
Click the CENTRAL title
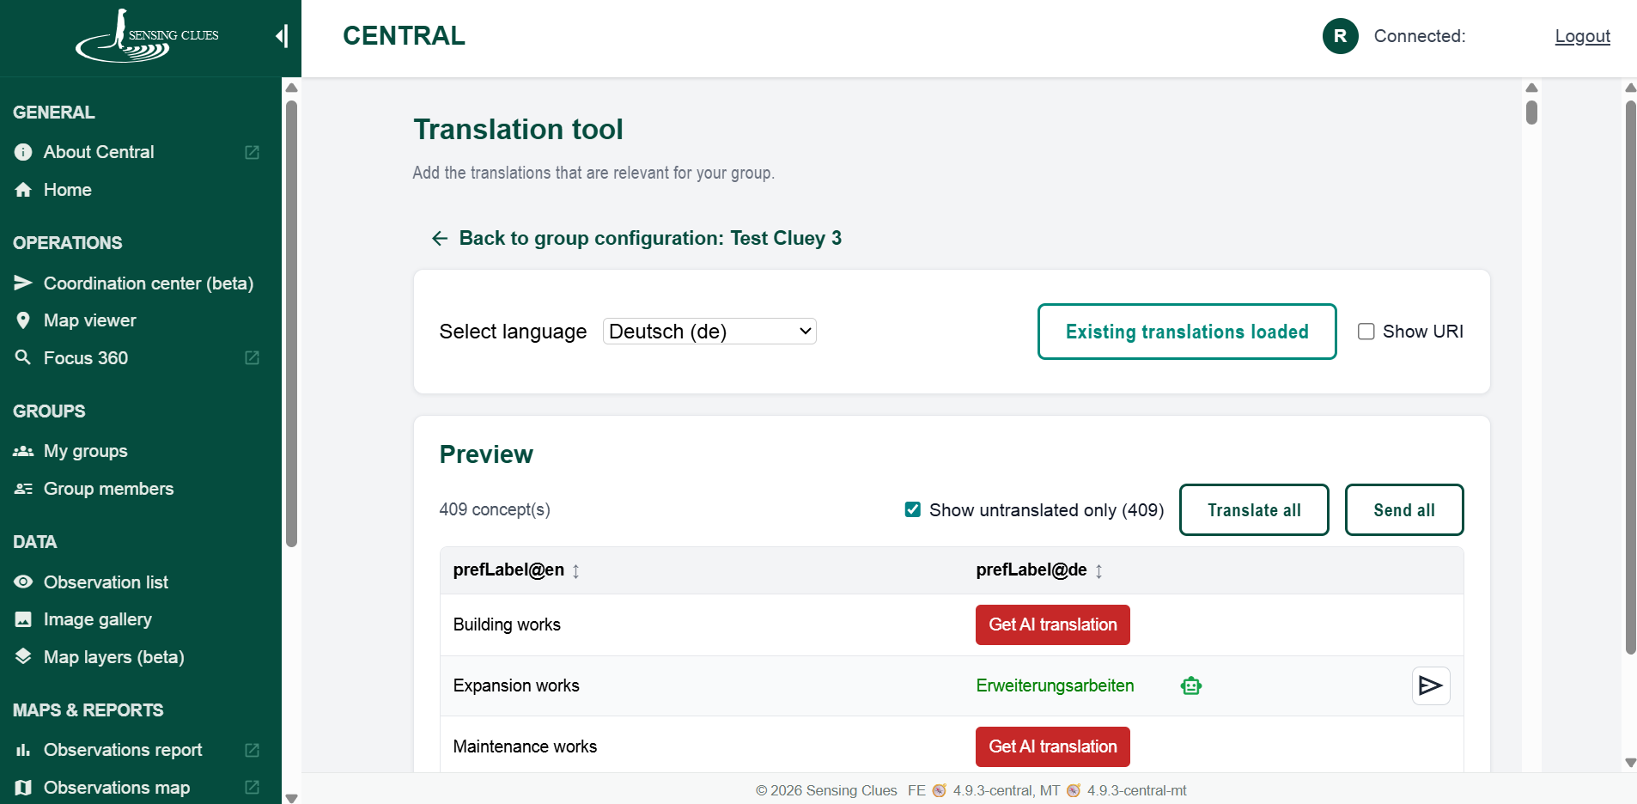[404, 36]
